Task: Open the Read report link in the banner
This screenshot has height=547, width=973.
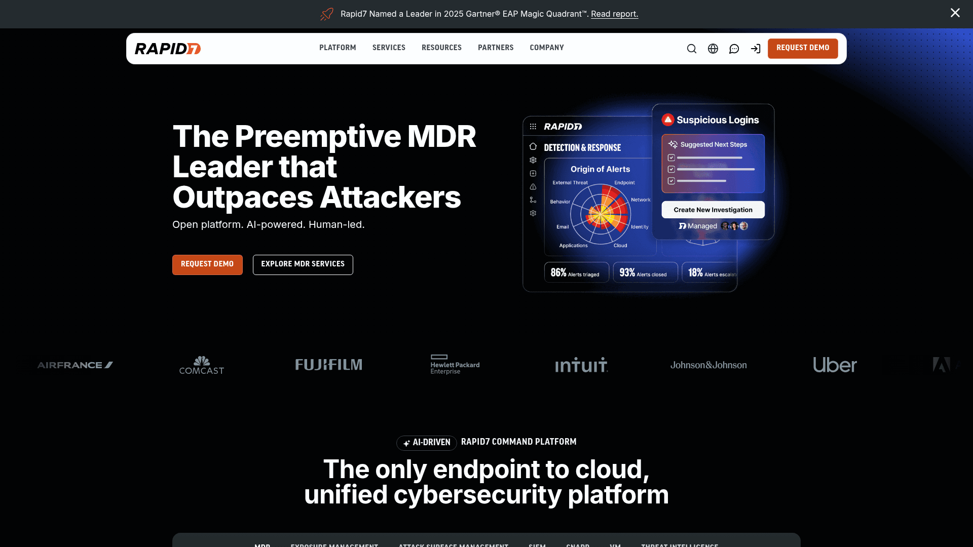Action: click(614, 14)
